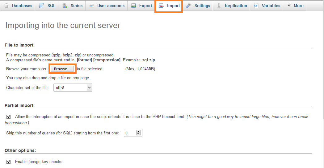Switch to the Replication tab
The width and height of the screenshot is (324, 168).
coord(232,6)
